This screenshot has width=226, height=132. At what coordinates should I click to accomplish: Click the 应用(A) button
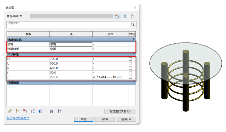[x=126, y=119]
